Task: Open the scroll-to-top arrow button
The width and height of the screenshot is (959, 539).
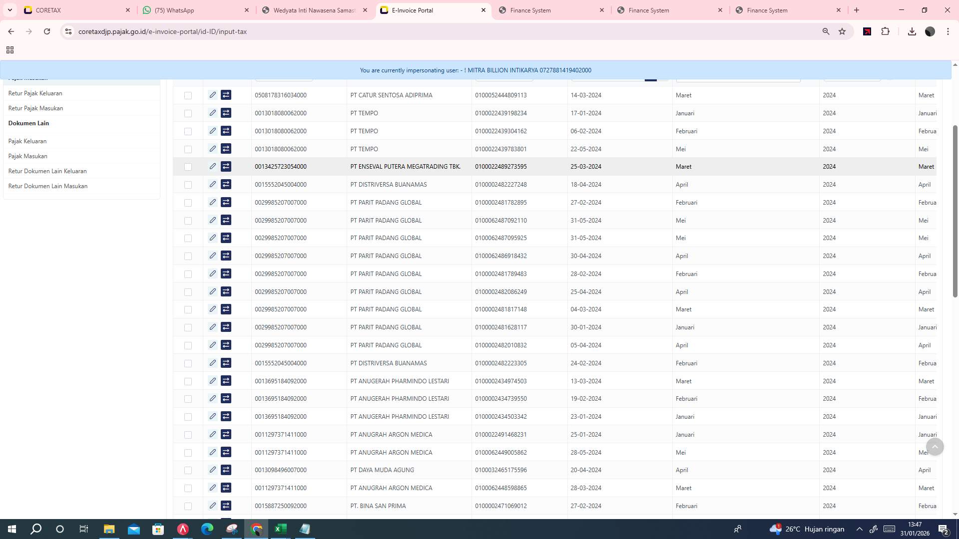Action: 935,447
